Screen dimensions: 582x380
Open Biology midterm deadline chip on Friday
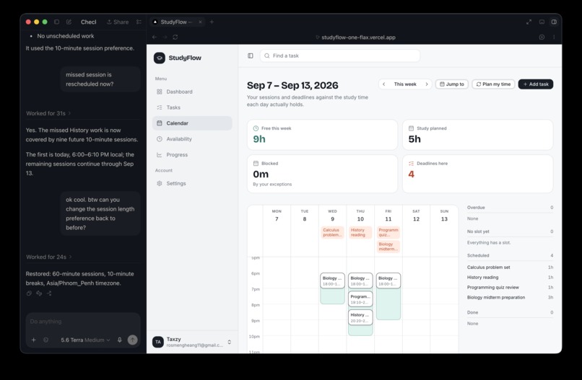tap(388, 247)
